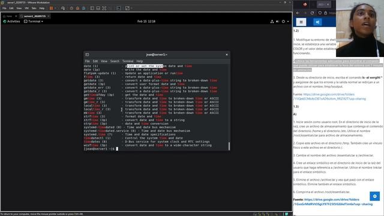
Task: Open the Terminal app menu in GNOME top bar
Action: tap(34, 22)
